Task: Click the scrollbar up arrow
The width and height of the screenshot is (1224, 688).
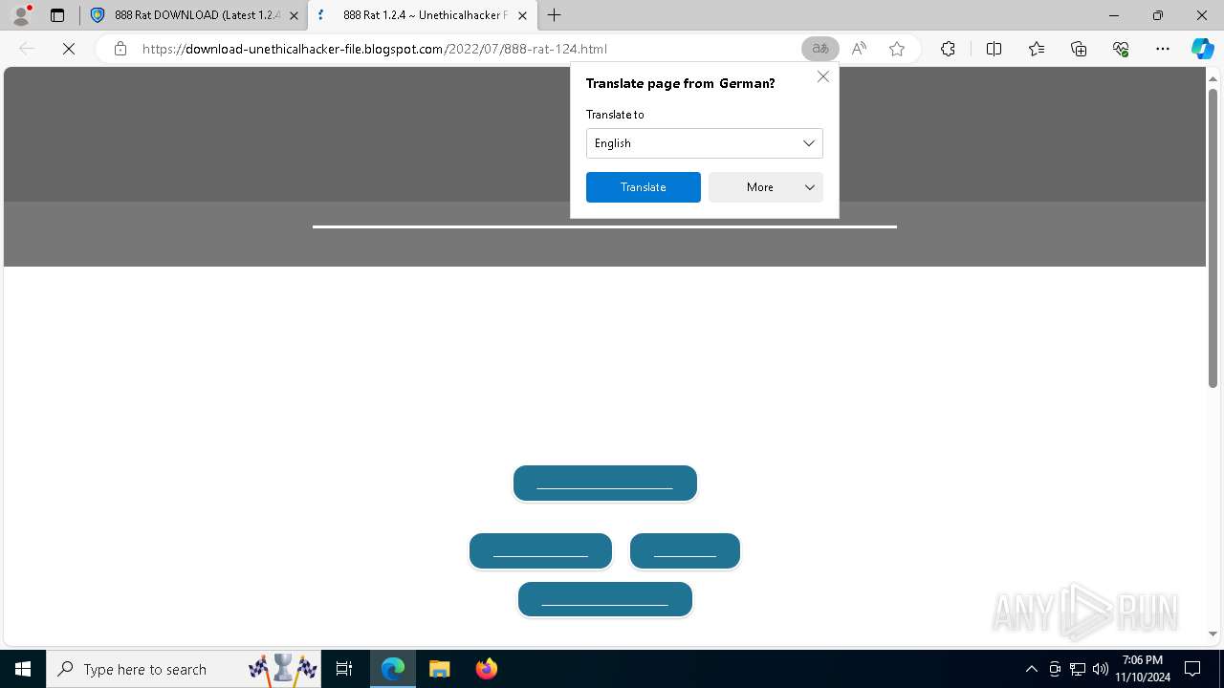Action: click(1213, 77)
